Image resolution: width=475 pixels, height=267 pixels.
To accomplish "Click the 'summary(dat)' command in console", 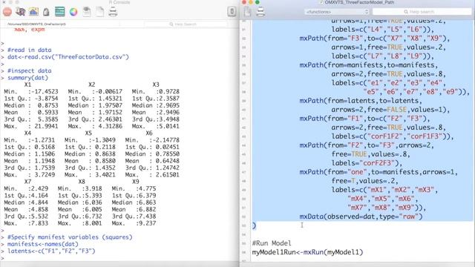I will pyautogui.click(x=27, y=78).
